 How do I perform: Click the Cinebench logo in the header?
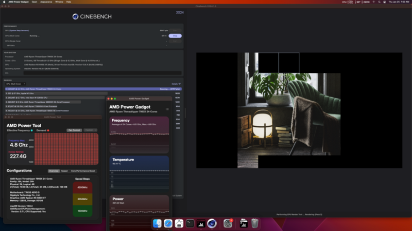coord(92,16)
